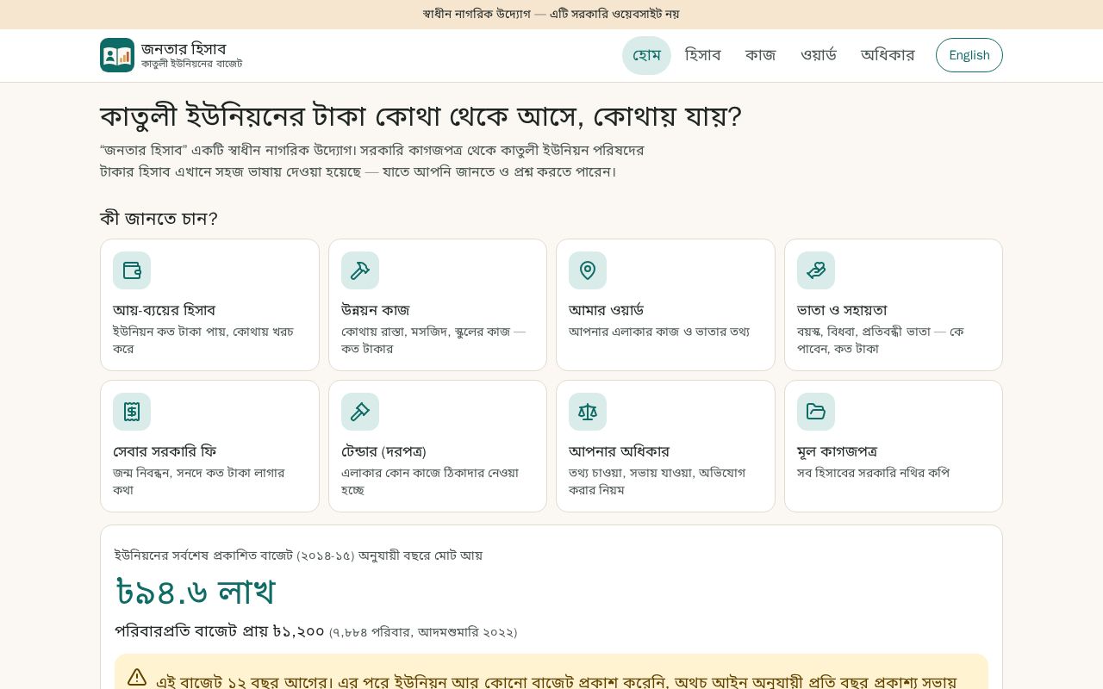Click the hammer icon for উন্নয়ন কাজ
The height and width of the screenshot is (689, 1103).
360,270
